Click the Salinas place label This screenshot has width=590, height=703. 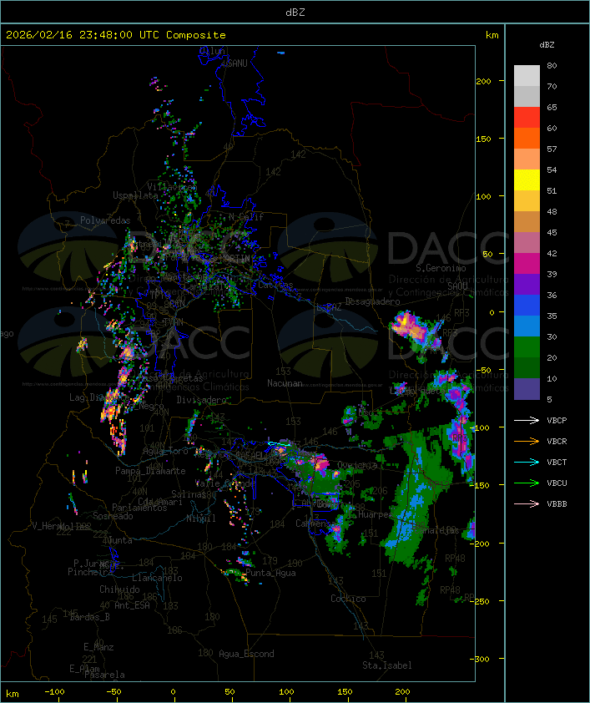click(x=189, y=494)
